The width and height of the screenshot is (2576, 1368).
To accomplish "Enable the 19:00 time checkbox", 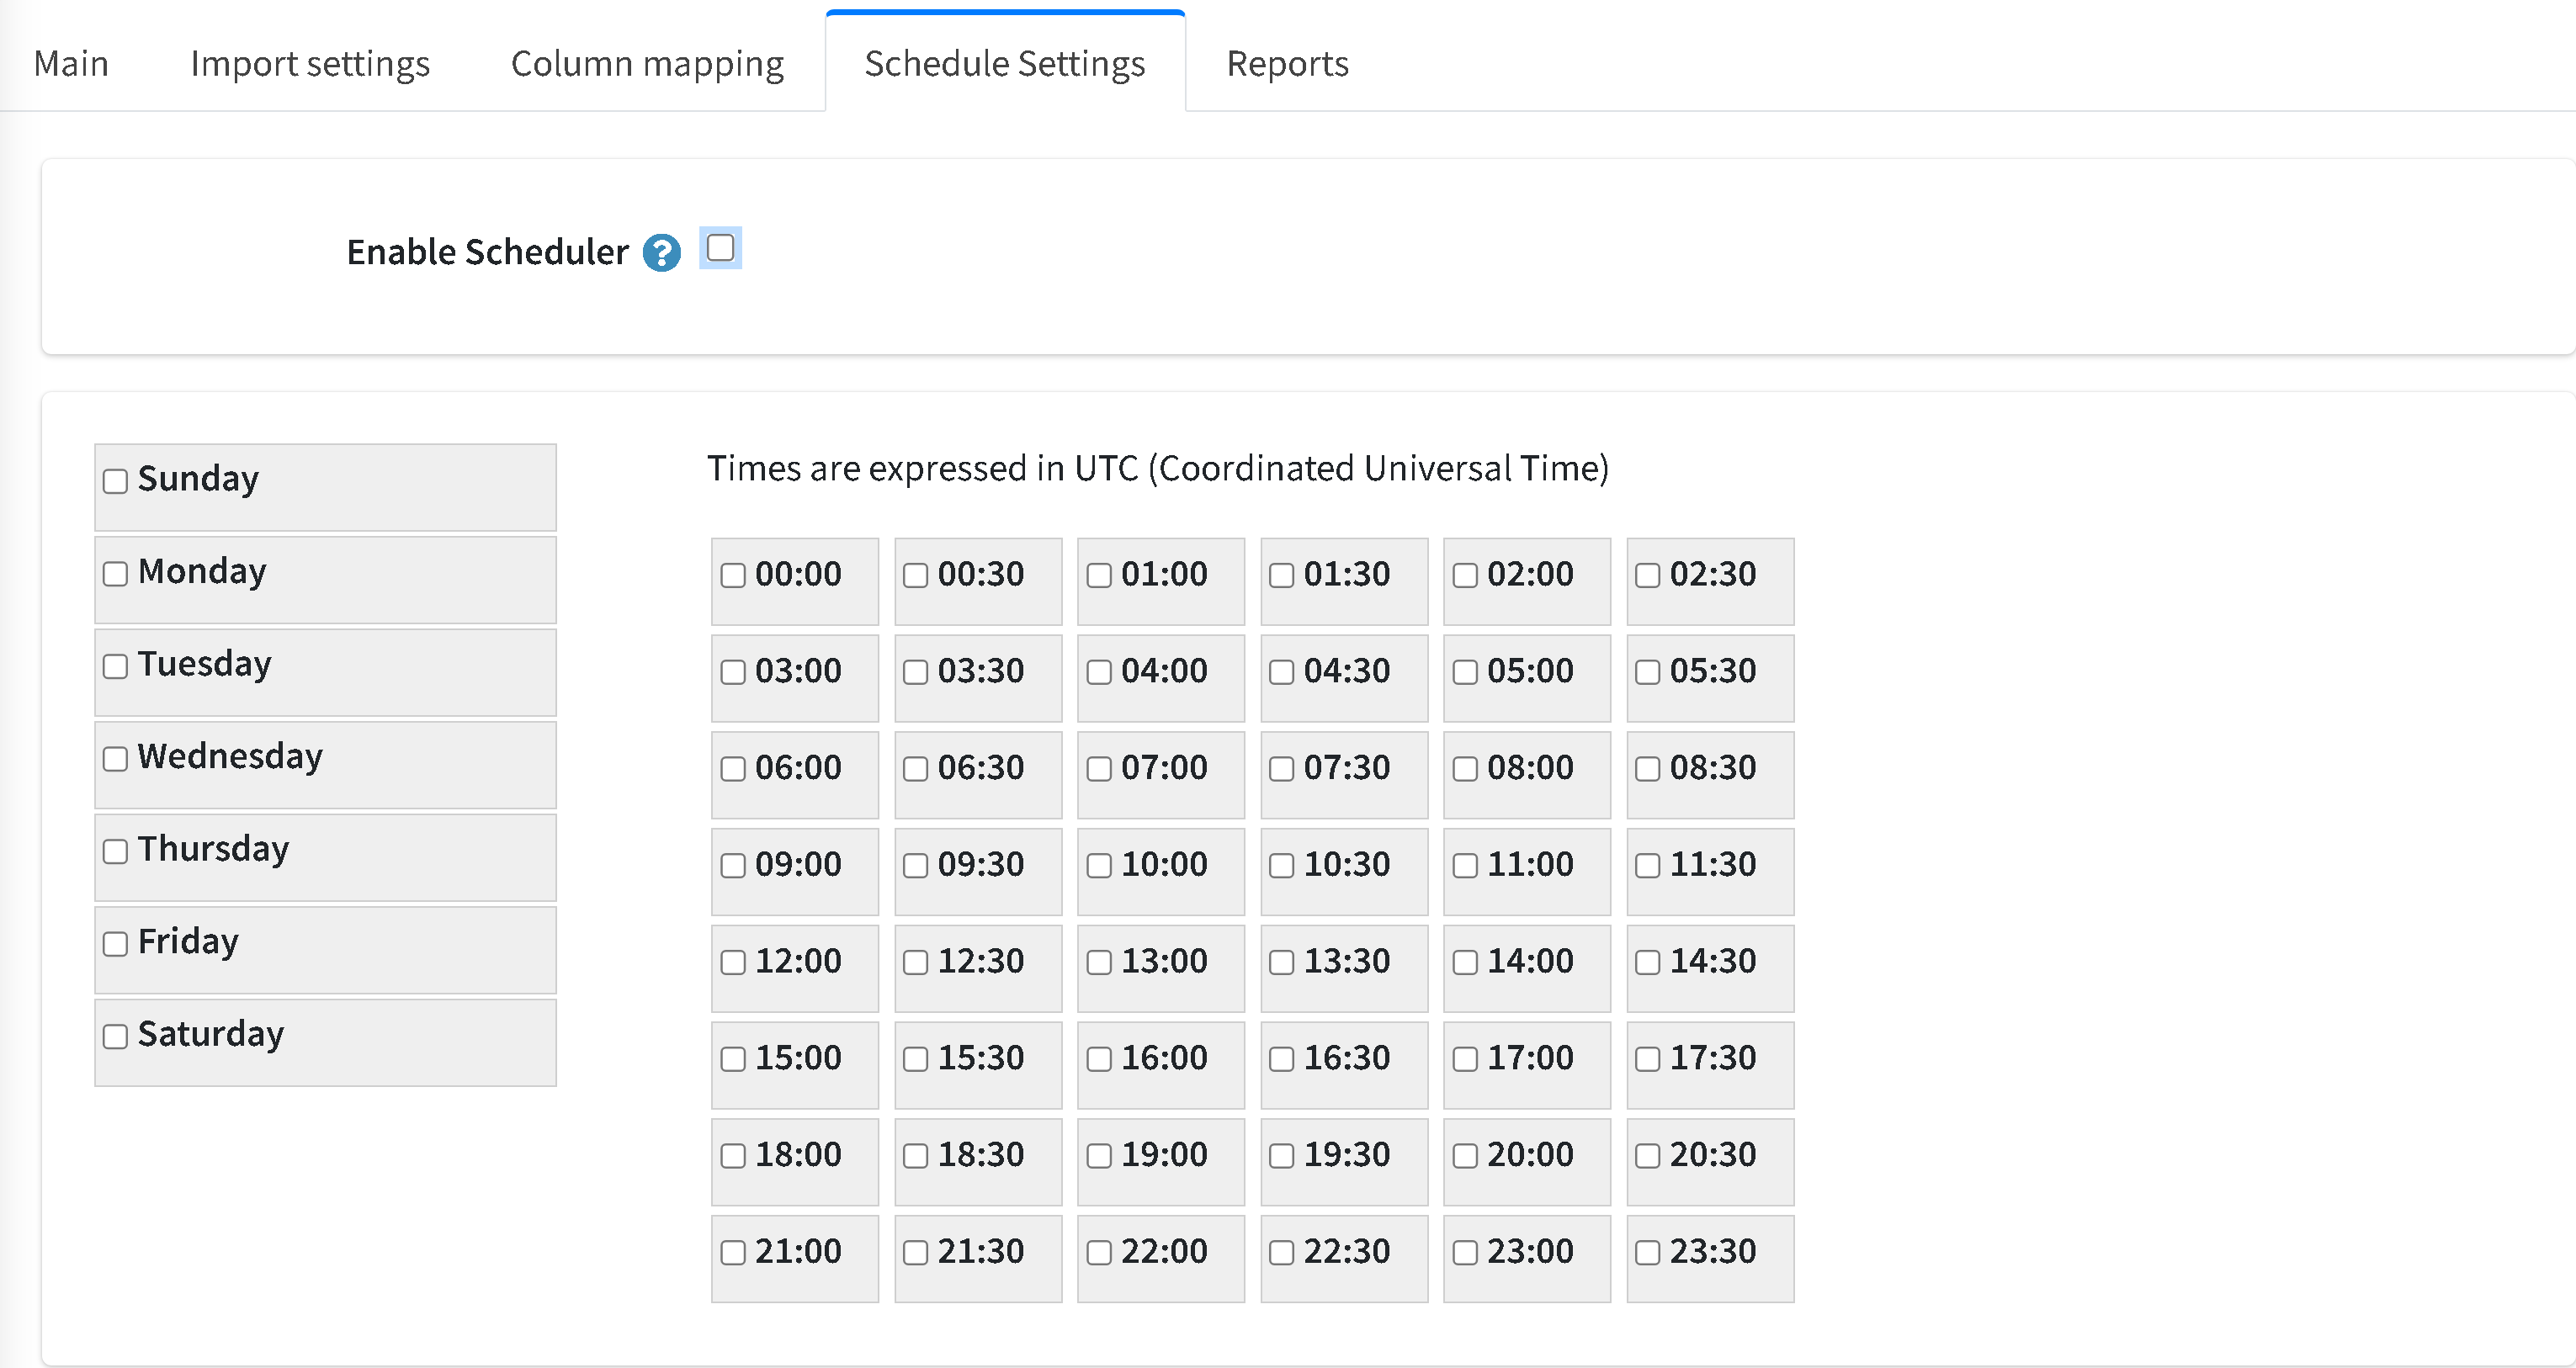I will click(x=1099, y=1157).
